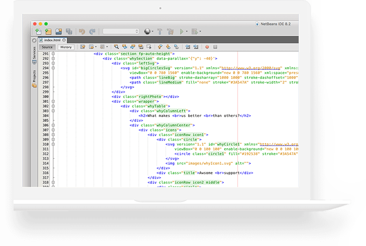366x246 pixels.
Task: Click the Find Selection magnifier icon
Action: (x=116, y=47)
